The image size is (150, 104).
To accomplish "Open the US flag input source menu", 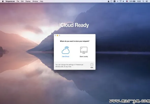I will pos(127,1).
